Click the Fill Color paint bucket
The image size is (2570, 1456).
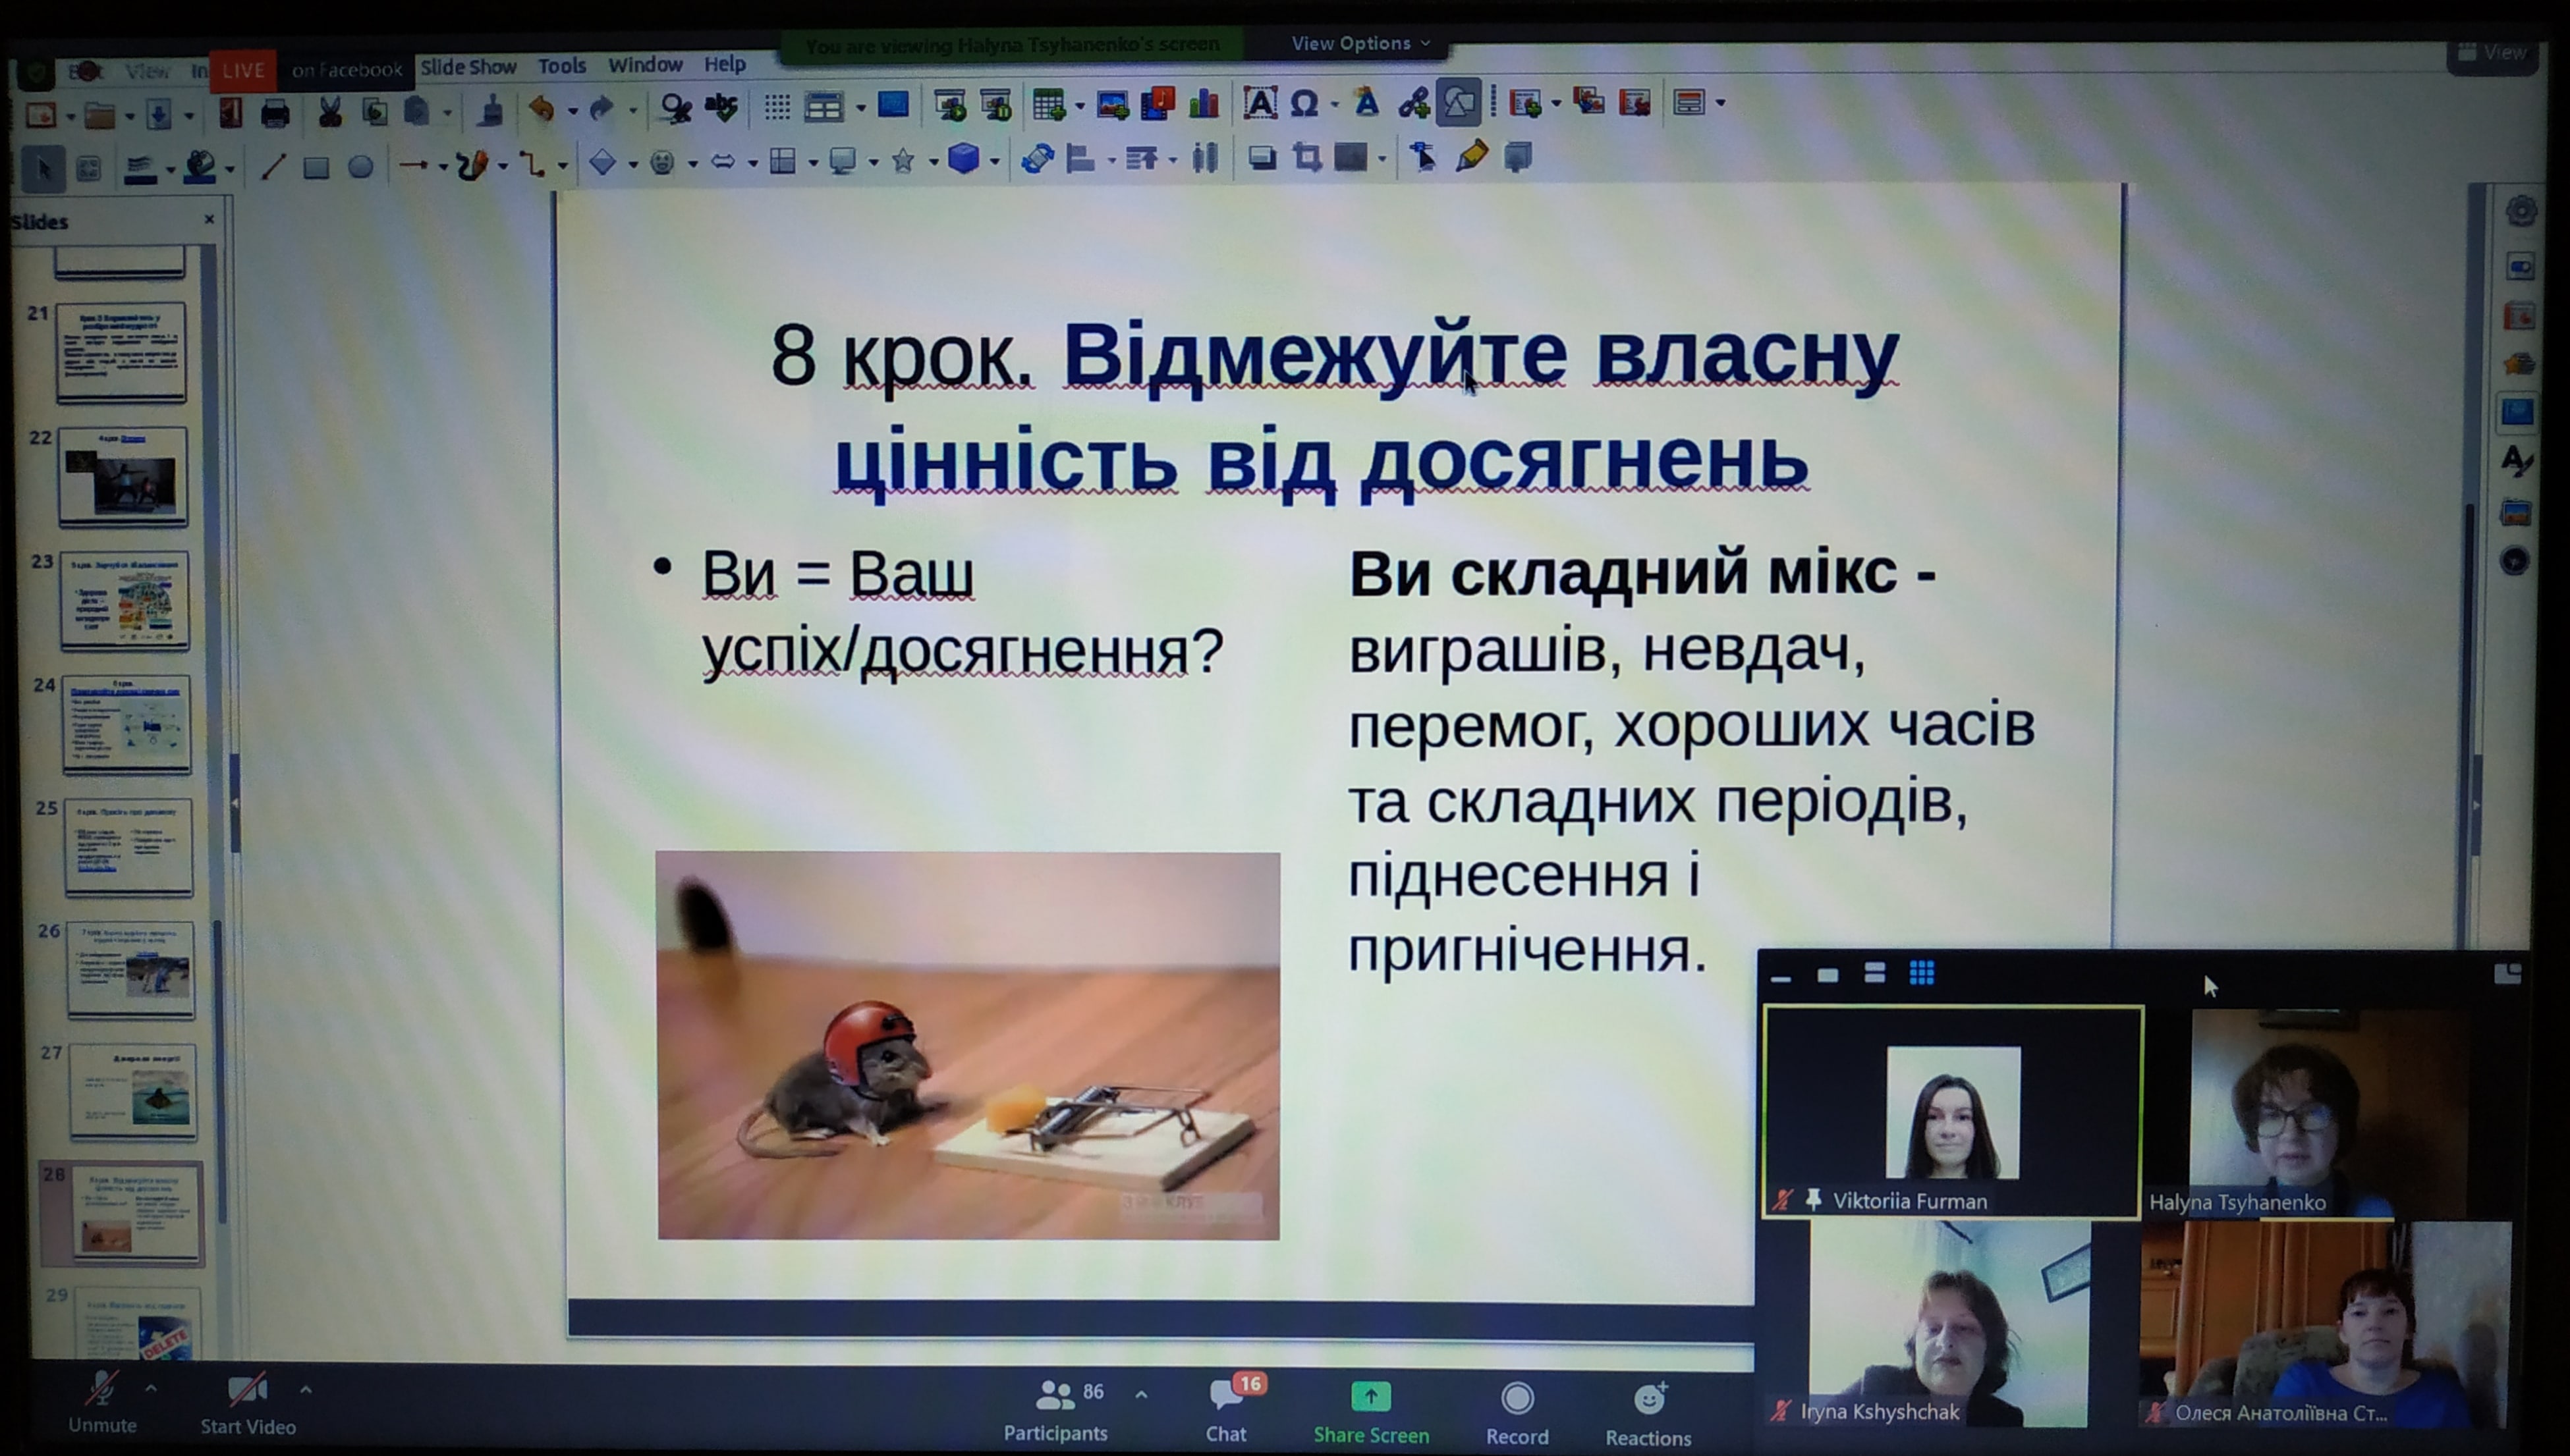coord(200,166)
